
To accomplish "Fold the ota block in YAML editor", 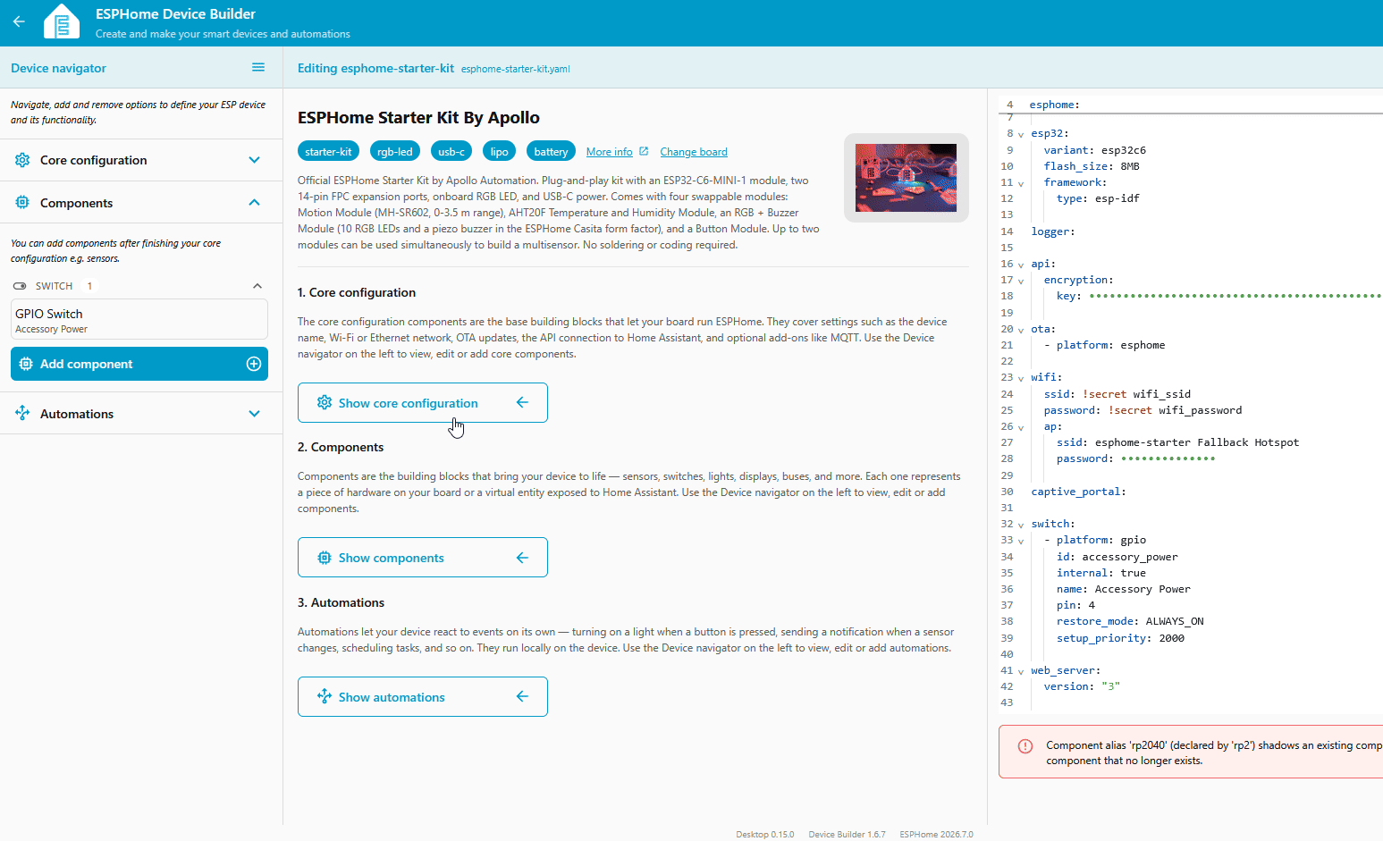I will coord(1021,330).
